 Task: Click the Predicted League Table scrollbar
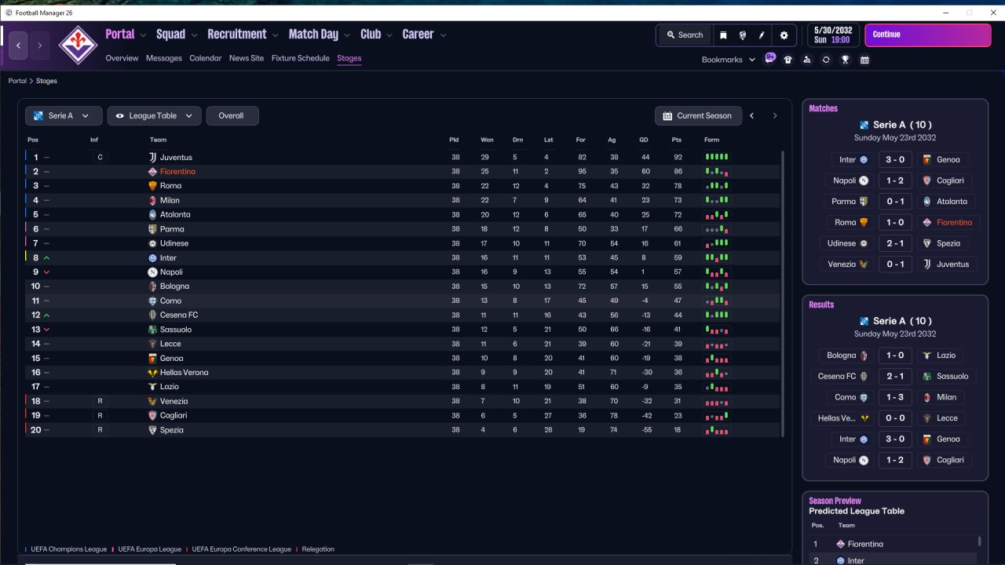(980, 541)
